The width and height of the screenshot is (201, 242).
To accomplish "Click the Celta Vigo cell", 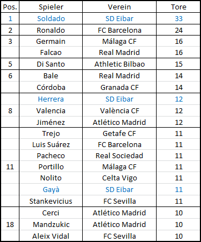I will click(x=119, y=178).
